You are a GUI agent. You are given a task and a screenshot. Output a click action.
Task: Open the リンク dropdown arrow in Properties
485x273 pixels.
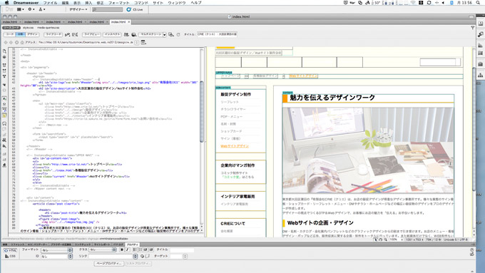point(136,257)
